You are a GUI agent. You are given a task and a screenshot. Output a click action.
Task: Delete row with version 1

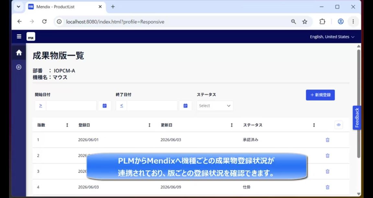[x=328, y=140]
